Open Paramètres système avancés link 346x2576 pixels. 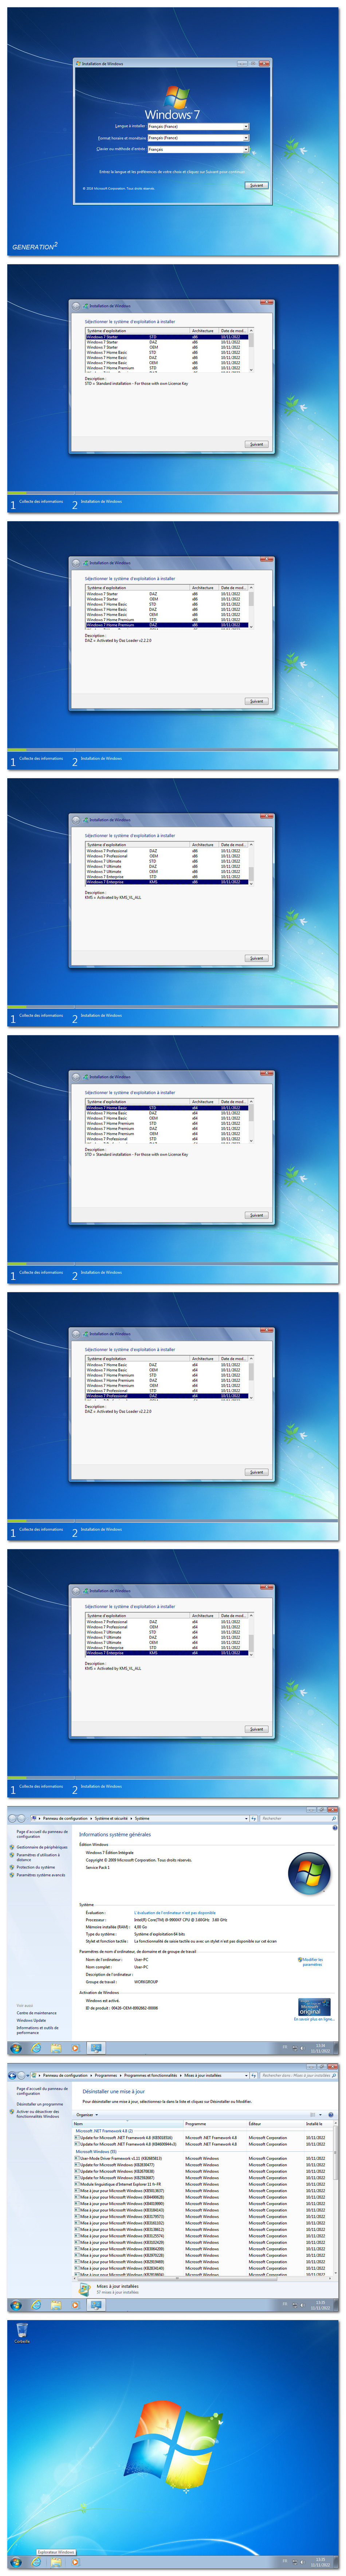click(x=41, y=1875)
